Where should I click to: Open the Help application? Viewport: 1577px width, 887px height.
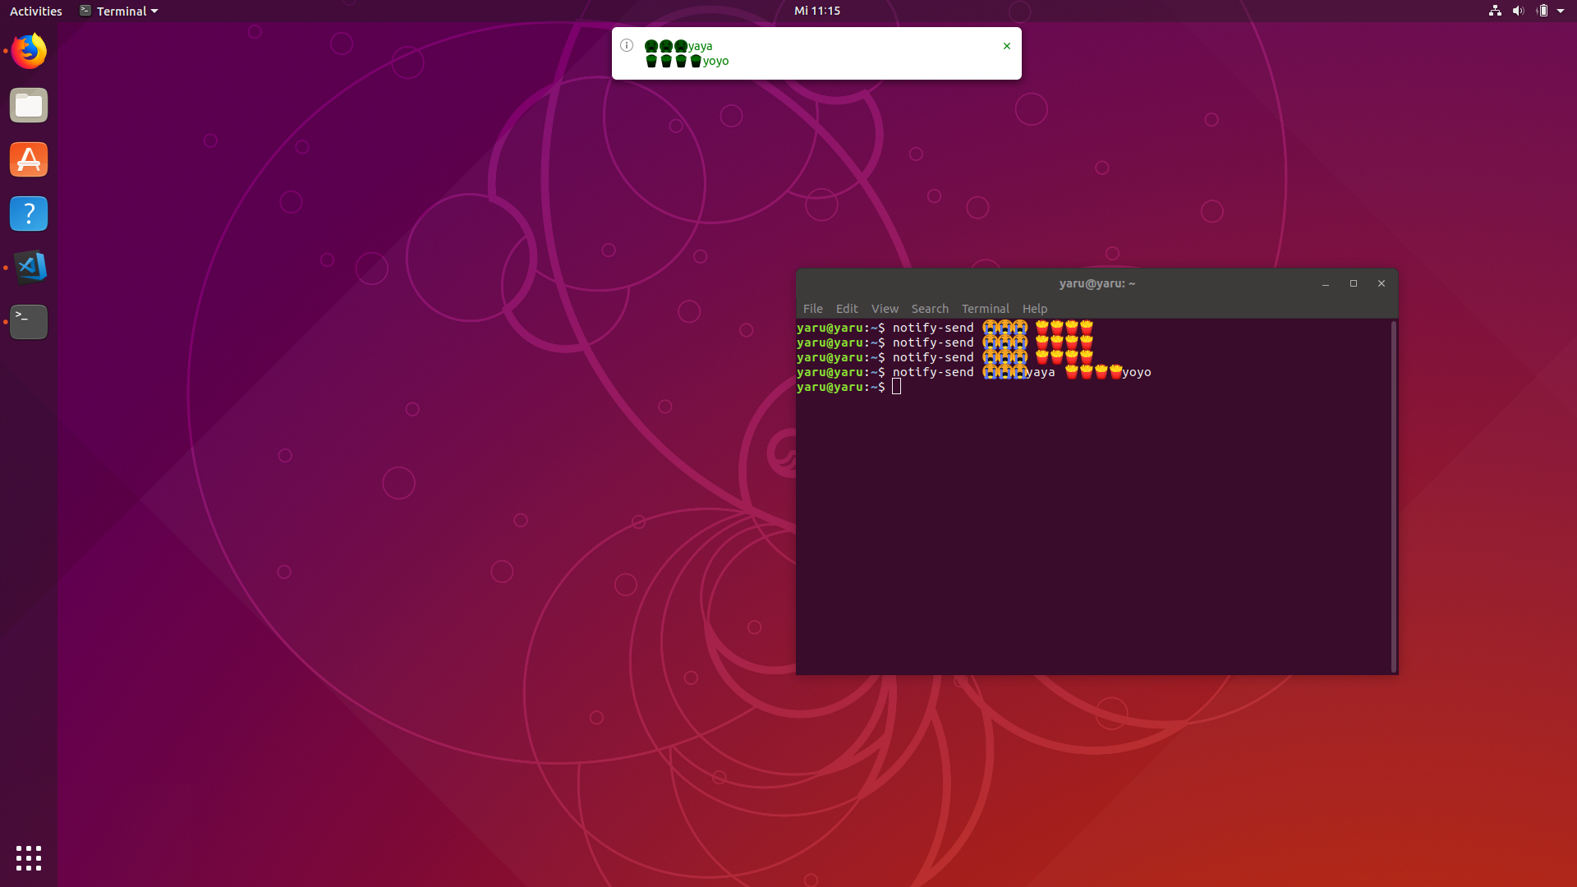(x=28, y=214)
